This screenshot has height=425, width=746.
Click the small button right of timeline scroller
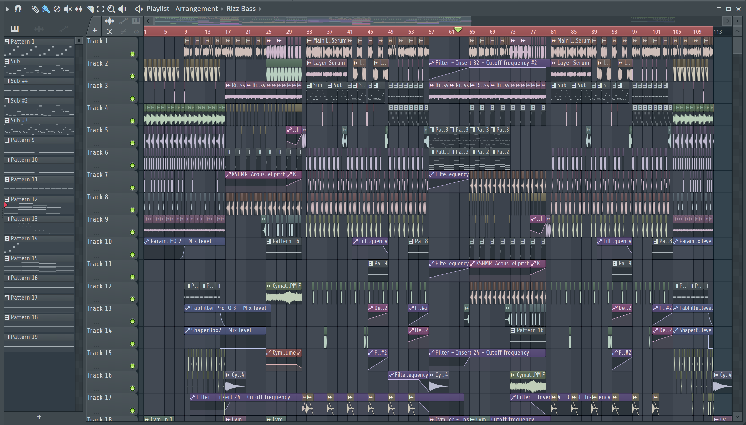coord(737,21)
